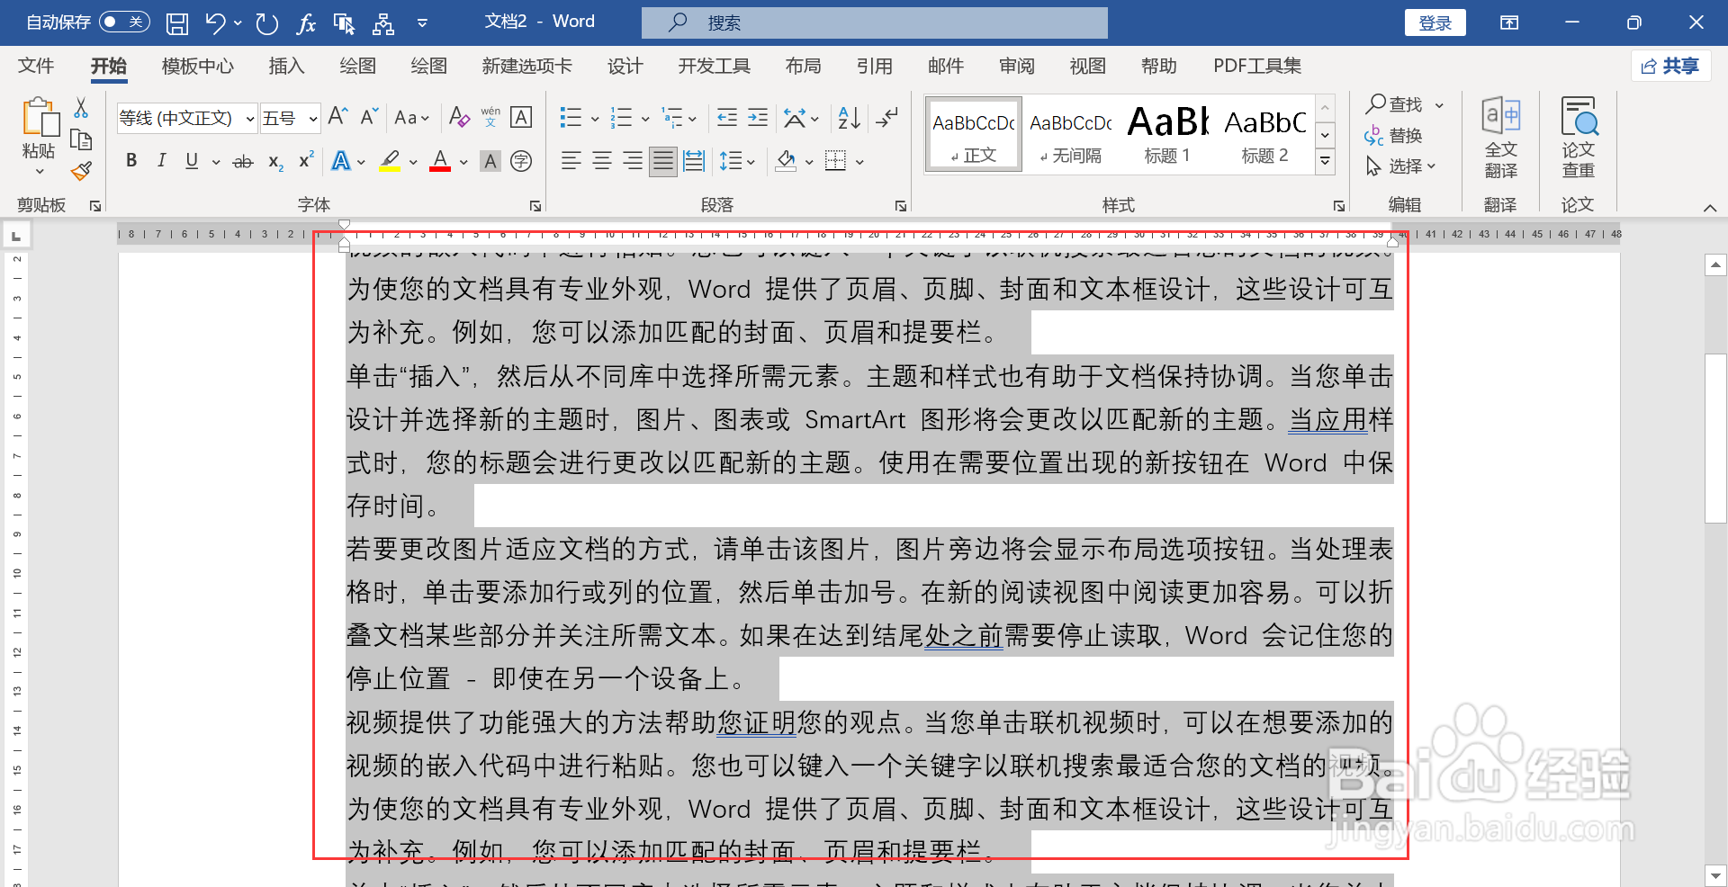Click the Save icon in title bar
Image resolution: width=1728 pixels, height=887 pixels.
tap(177, 23)
